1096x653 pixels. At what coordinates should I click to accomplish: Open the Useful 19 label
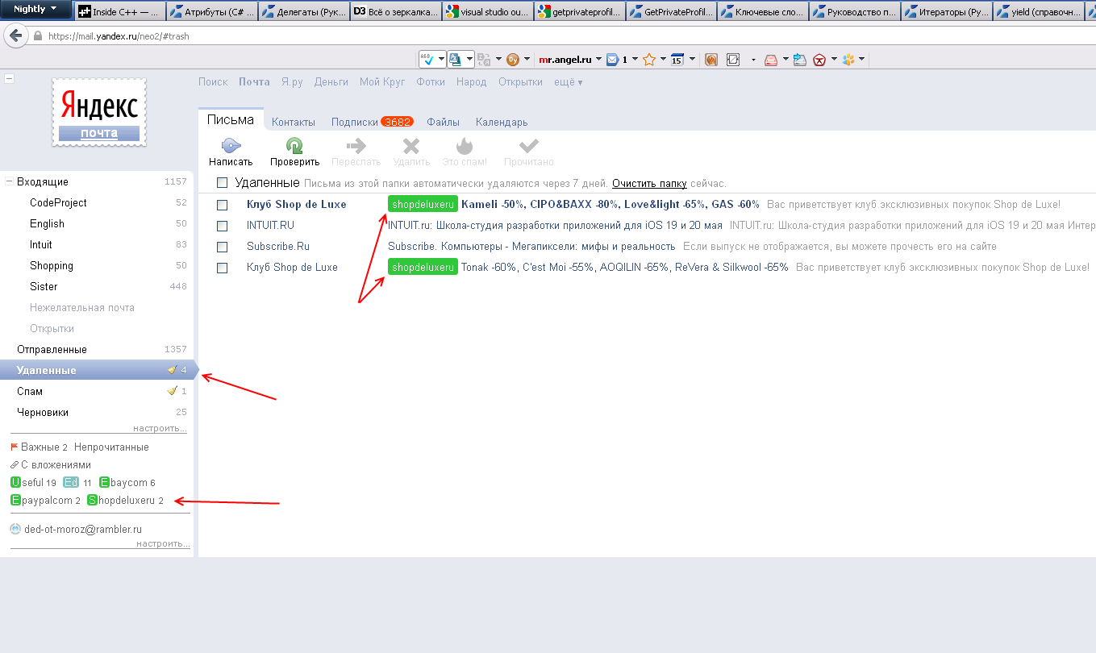pos(33,482)
